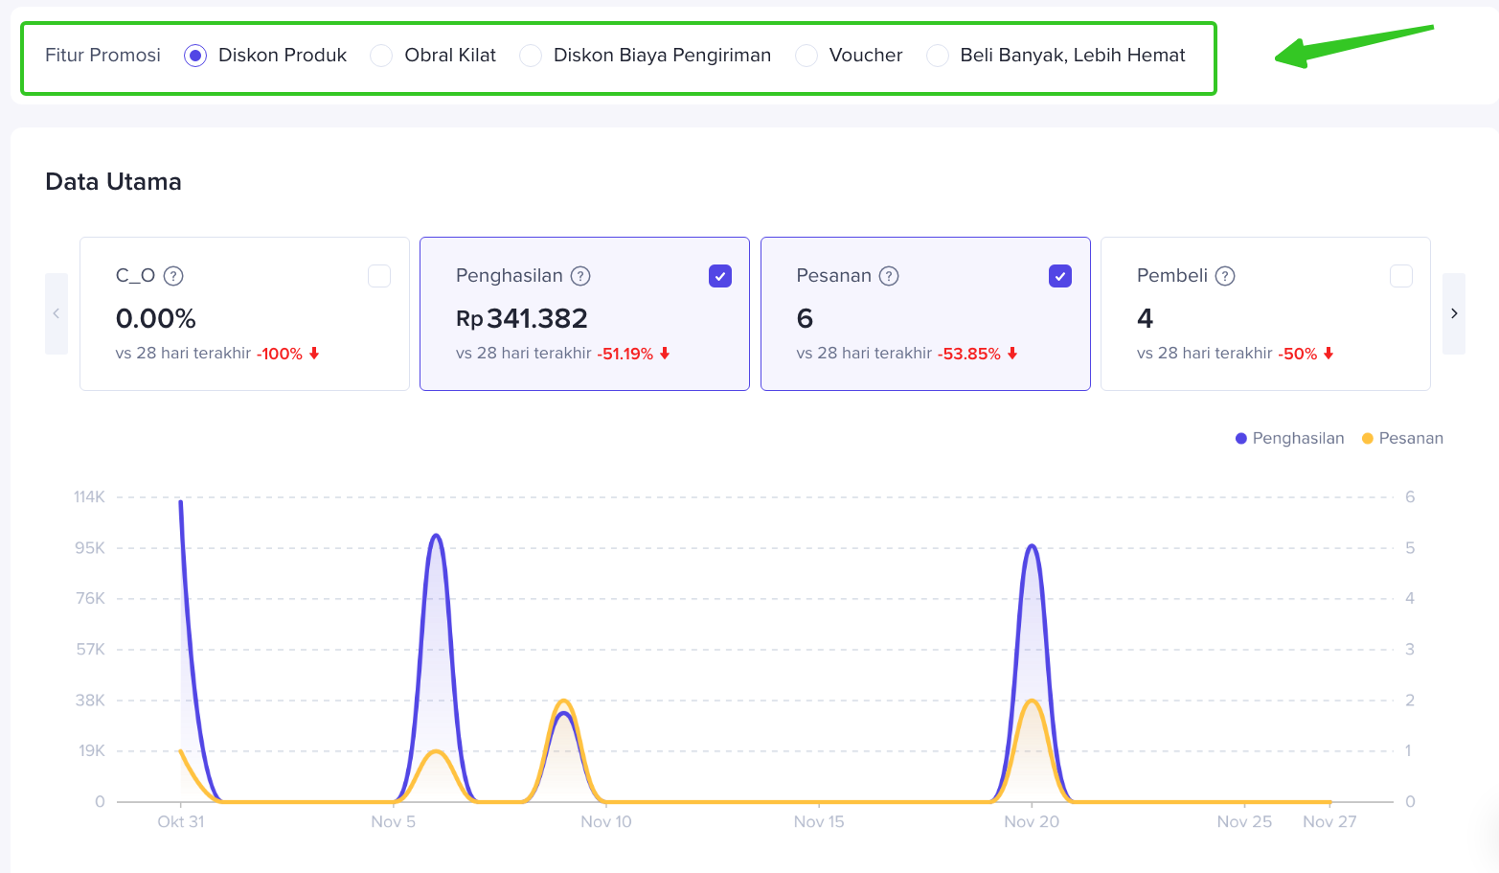Screen dimensions: 1499x873
Task: Switch to the Voucher promotion option
Action: click(x=806, y=56)
